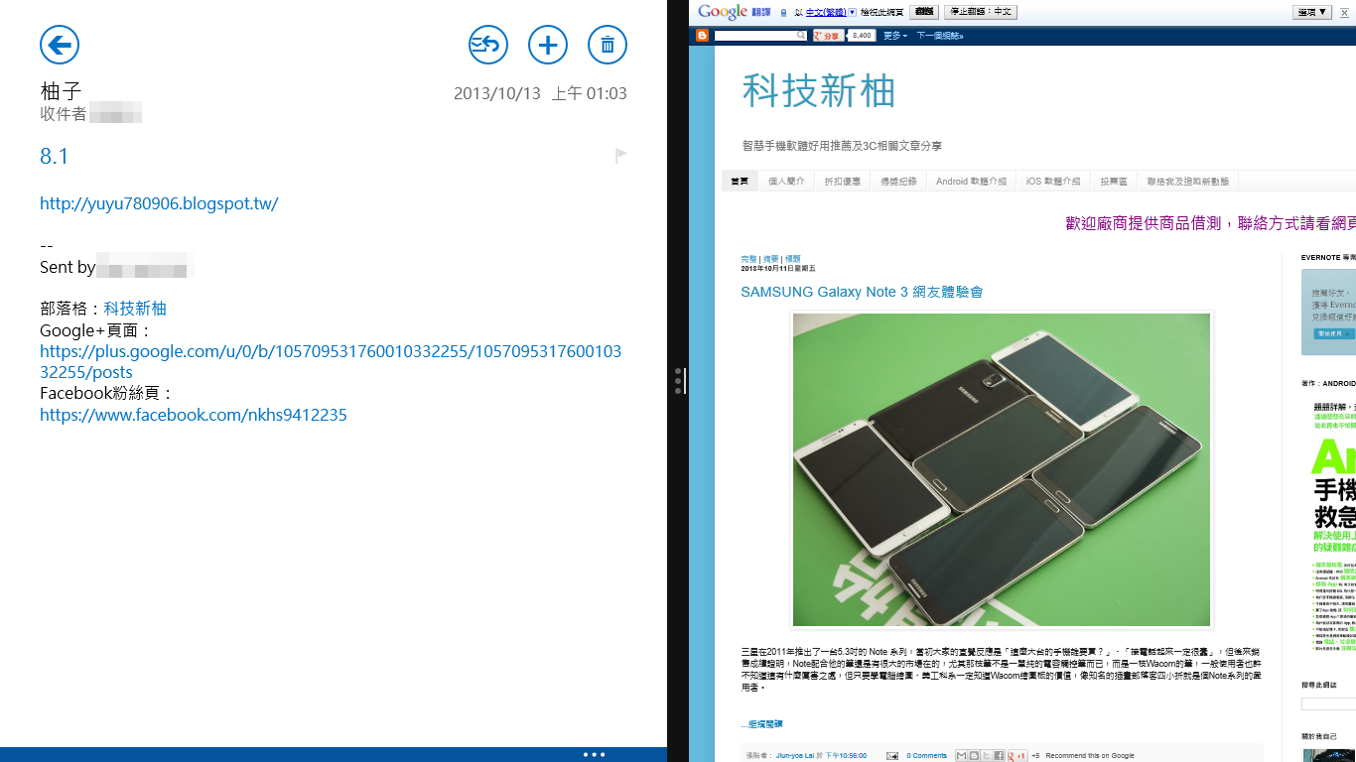1356x762 pixels.
Task: Share post via Gmail icon
Action: click(961, 756)
